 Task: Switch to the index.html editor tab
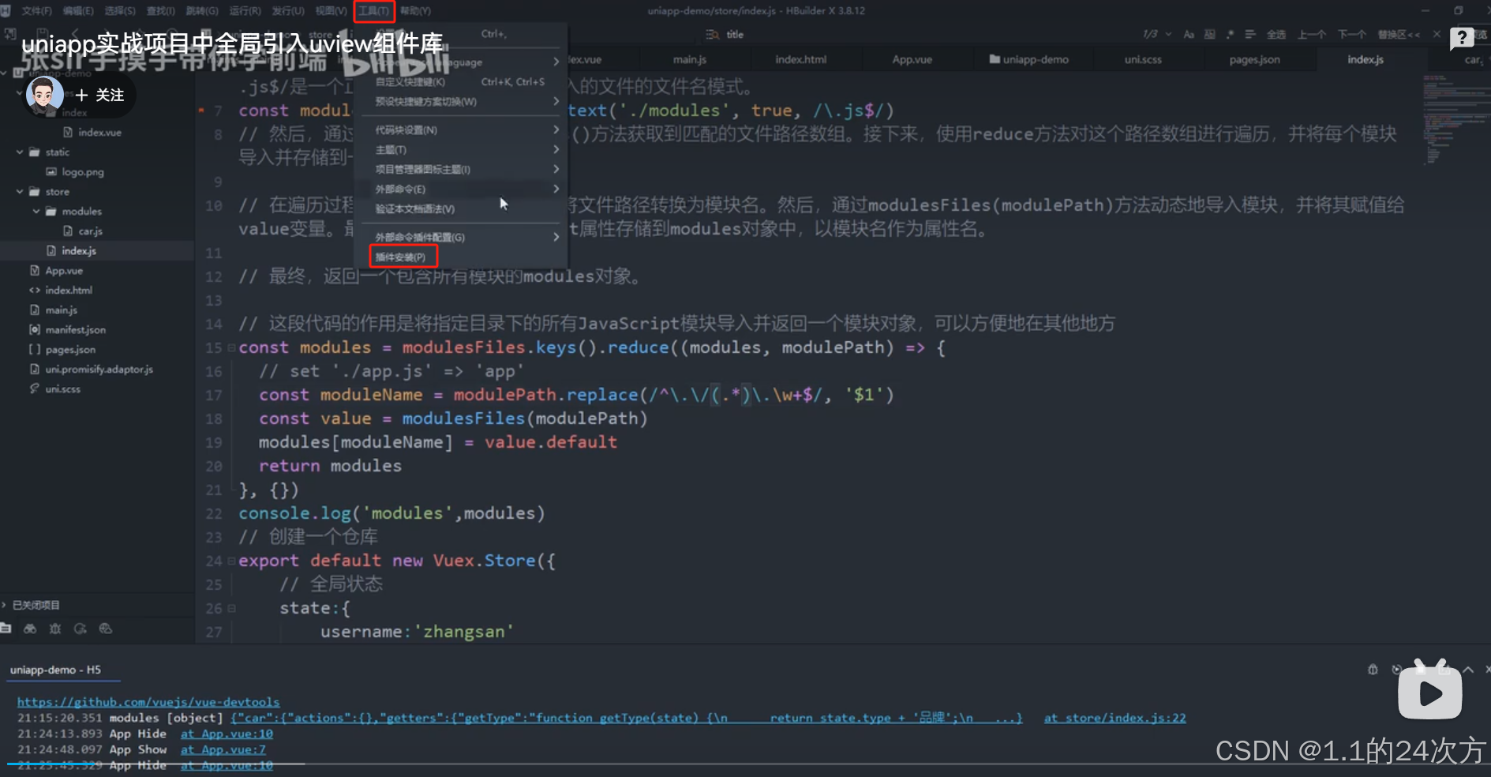coord(800,59)
